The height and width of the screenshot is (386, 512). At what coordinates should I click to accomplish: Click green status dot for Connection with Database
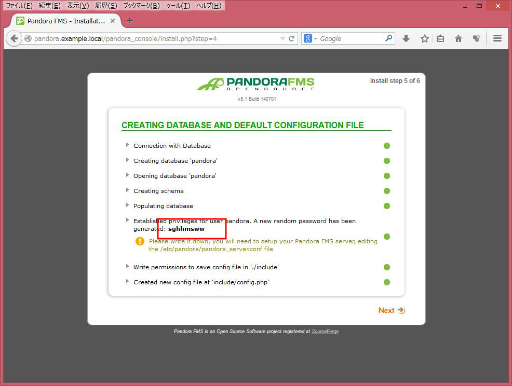(x=387, y=146)
